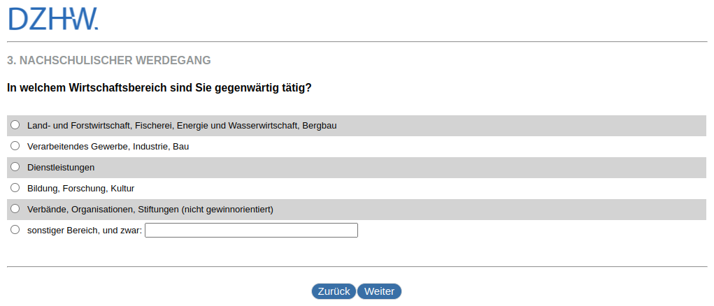Click the text field after 'und zwar:'
The height and width of the screenshot is (306, 714).
pos(251,231)
